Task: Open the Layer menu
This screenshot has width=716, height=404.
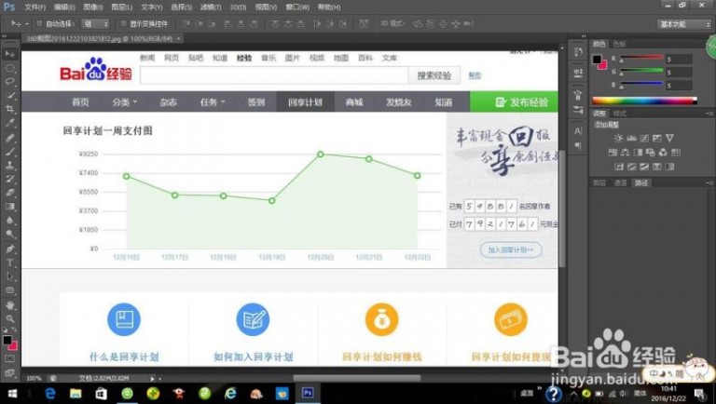Action: click(x=121, y=7)
